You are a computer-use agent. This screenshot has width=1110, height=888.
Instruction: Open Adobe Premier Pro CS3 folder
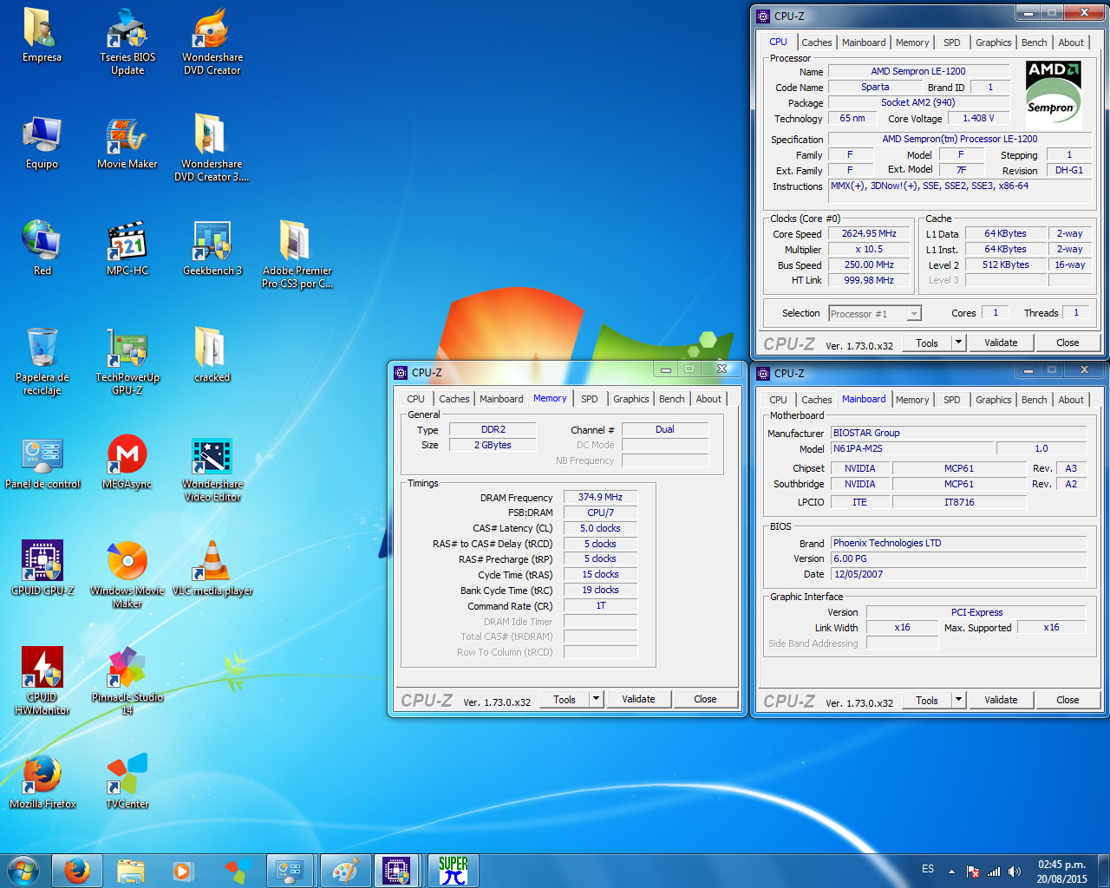click(297, 254)
